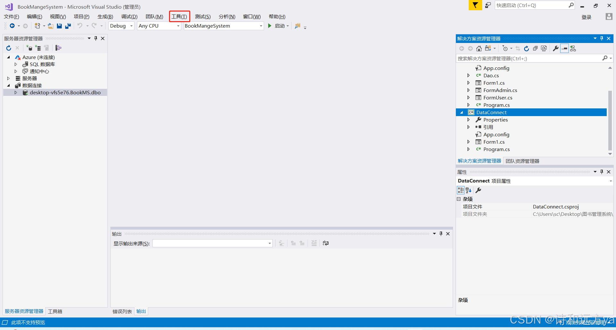This screenshot has width=616, height=330.
Task: Toggle auto-hide pin on the Properties (属性) panel
Action: [602, 172]
